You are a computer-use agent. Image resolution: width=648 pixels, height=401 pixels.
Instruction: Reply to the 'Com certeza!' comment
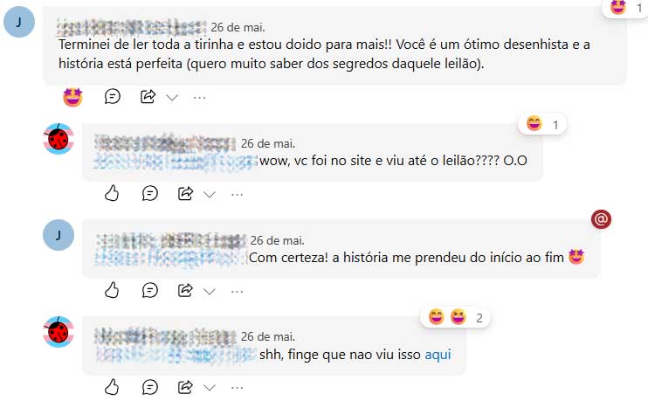(x=149, y=290)
